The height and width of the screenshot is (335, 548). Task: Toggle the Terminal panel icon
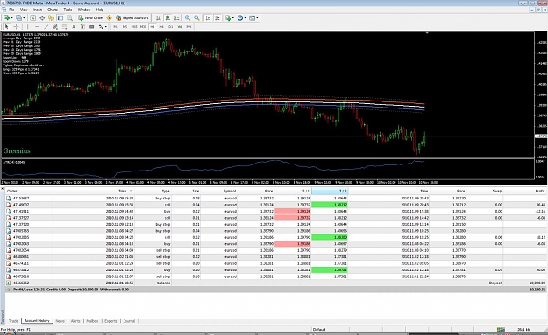(x=60, y=17)
